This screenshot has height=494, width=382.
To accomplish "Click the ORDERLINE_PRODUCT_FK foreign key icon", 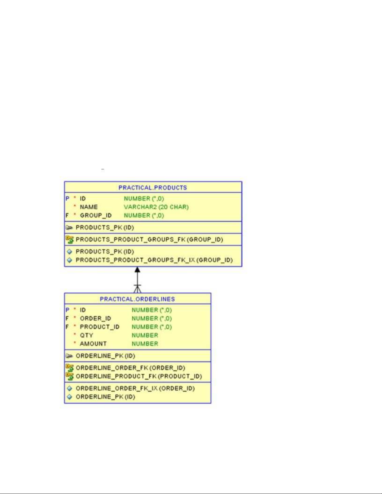I will [70, 376].
